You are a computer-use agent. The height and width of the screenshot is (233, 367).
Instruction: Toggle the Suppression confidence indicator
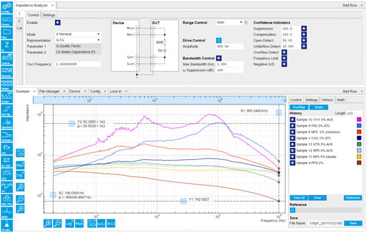(x=304, y=28)
